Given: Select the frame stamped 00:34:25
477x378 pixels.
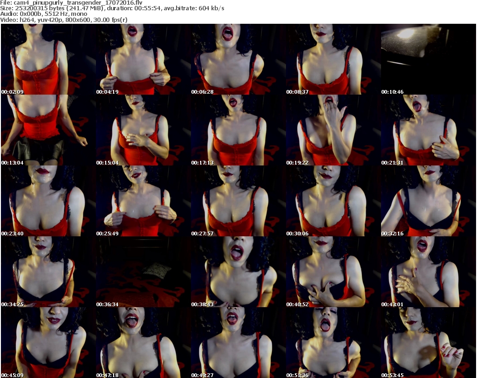Looking at the screenshot, I should [48, 272].
